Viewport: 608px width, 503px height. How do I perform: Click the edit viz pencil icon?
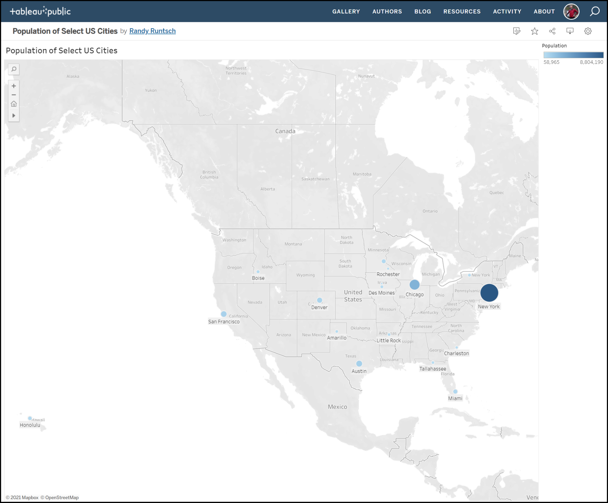click(517, 31)
